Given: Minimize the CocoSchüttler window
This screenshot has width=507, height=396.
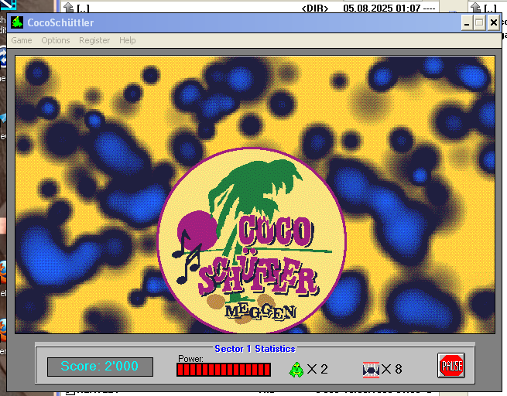Looking at the screenshot, I should pos(466,23).
